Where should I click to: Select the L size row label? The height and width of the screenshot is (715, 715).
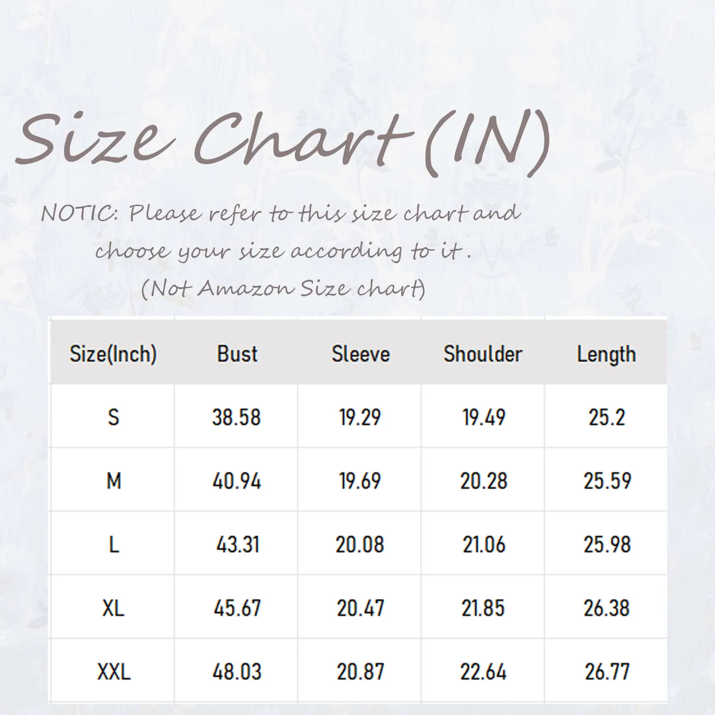[x=114, y=544]
